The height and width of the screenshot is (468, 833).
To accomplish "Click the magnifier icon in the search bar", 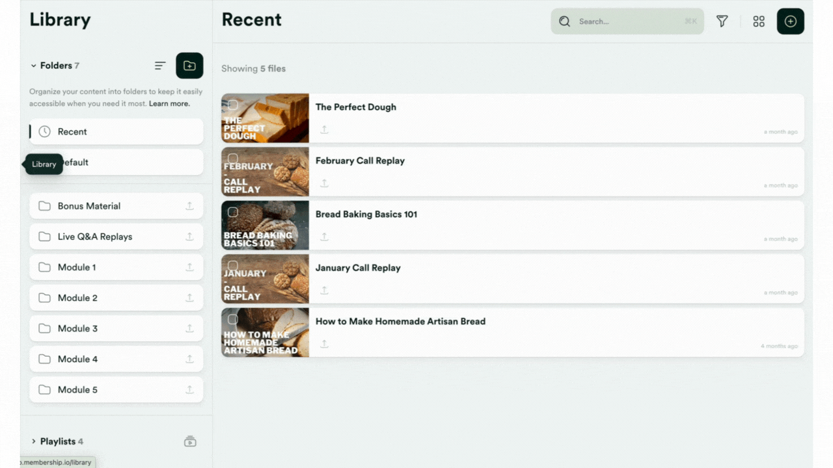I will 564,21.
